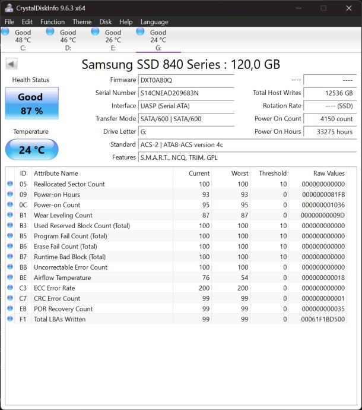This screenshot has width=362, height=410.
Task: Open the File menu
Action: (x=9, y=22)
